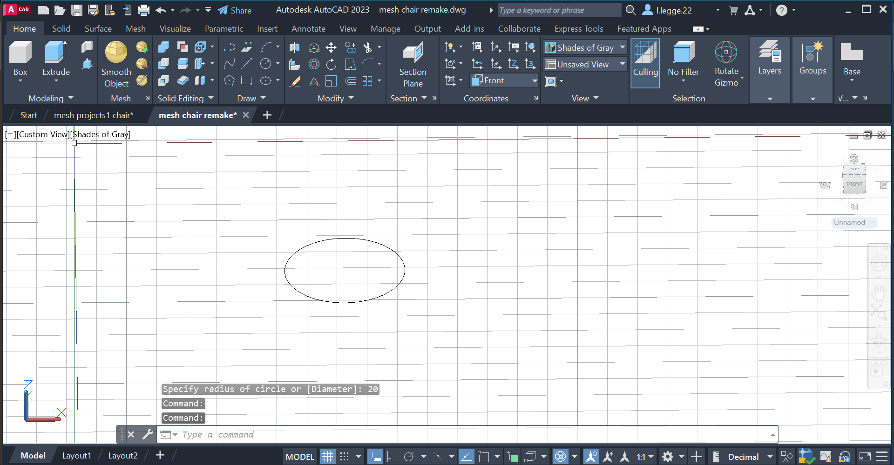Click the MODEL space button in status bar
This screenshot has height=465, width=894.
[300, 457]
